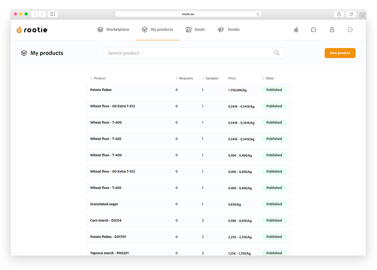Open the chat messages icon
The height and width of the screenshot is (270, 377).
click(314, 30)
